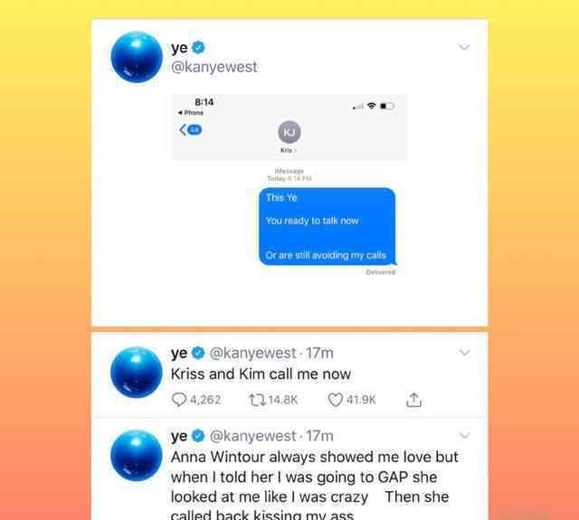Click the Wi-Fi status icon in screenshot

[372, 106]
